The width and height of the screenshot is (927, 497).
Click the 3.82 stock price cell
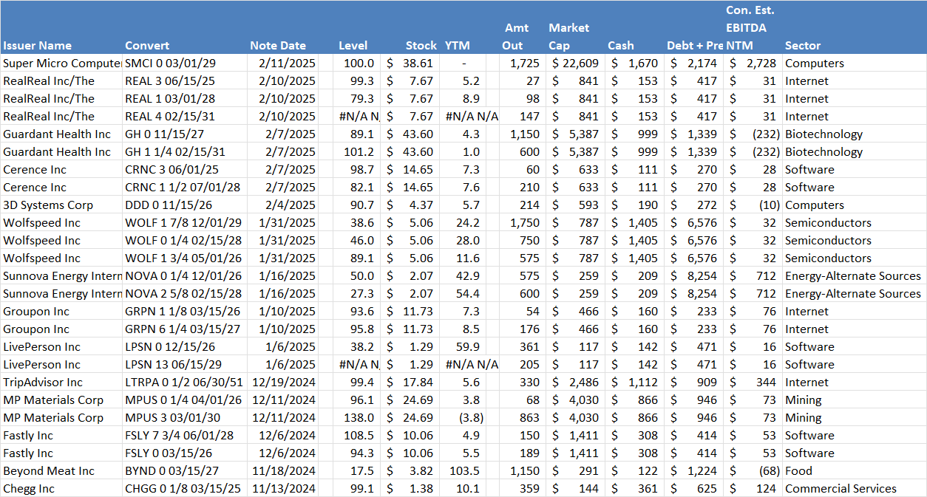point(411,471)
